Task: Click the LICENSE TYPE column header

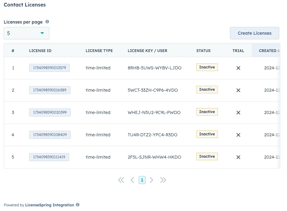Action: pos(99,51)
